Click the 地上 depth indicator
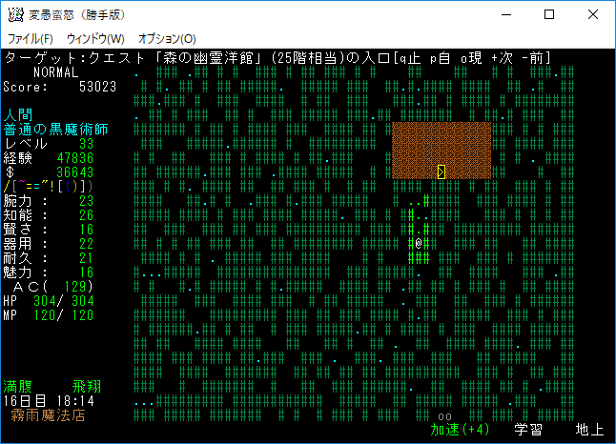Screen dimensions: 616x444 [589, 430]
